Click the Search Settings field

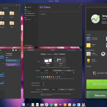tap(72, 50)
